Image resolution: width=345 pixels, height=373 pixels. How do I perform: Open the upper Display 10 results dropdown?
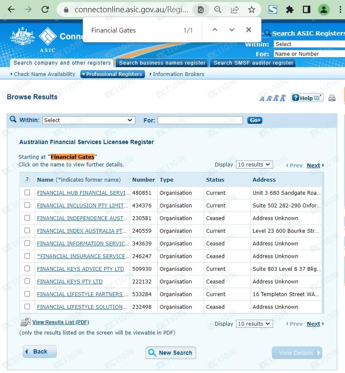(x=254, y=165)
